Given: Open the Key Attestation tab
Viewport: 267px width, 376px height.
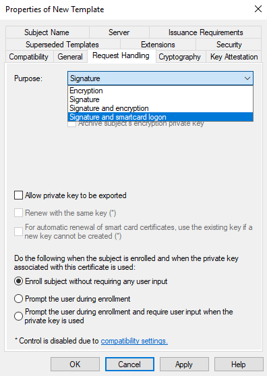Looking at the screenshot, I should pos(234,57).
